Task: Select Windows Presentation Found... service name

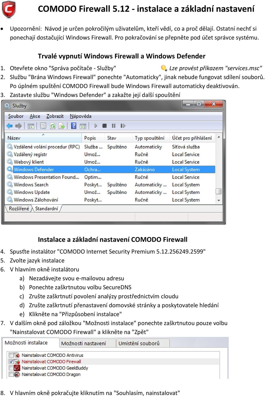Action: click(x=46, y=177)
